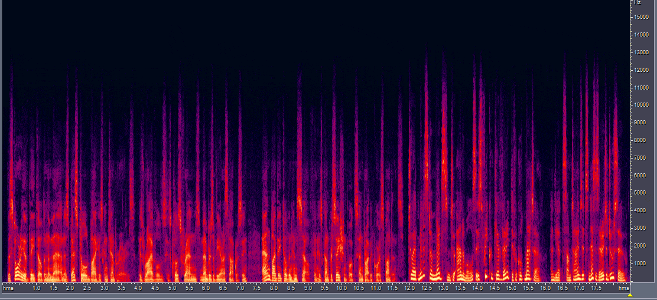Click the 12.5 mark on time ruler
Viewport: 657px width, 300px height.
[427, 288]
